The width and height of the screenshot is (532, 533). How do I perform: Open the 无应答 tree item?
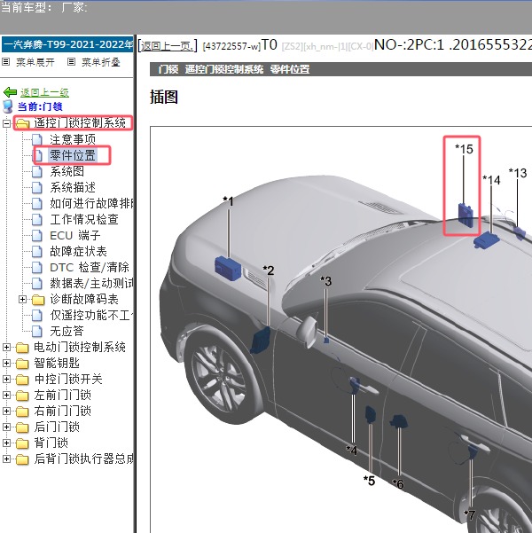(x=67, y=331)
